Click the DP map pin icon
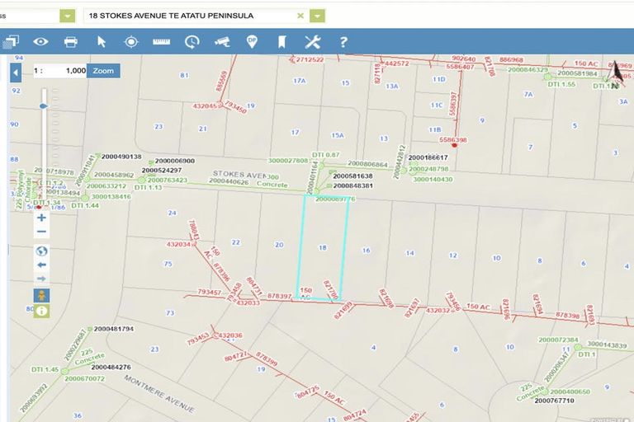 coord(252,41)
